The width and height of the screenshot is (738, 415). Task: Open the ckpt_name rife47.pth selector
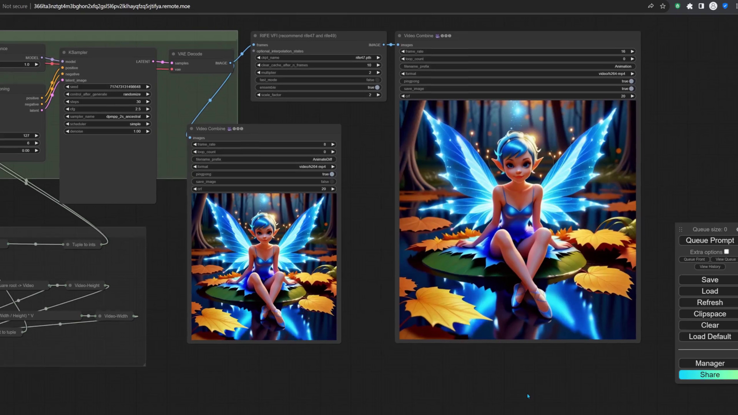(318, 58)
